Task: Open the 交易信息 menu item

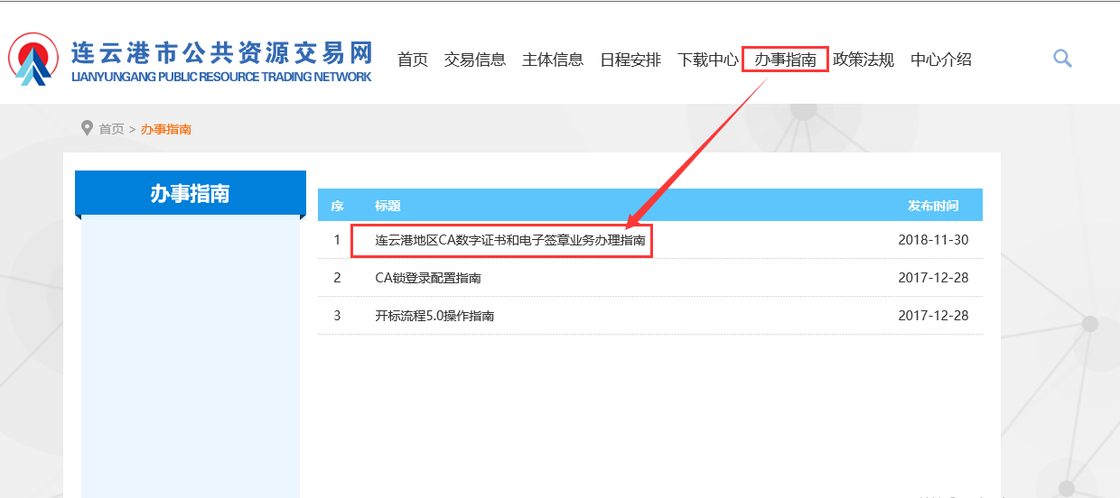Action: tap(475, 60)
